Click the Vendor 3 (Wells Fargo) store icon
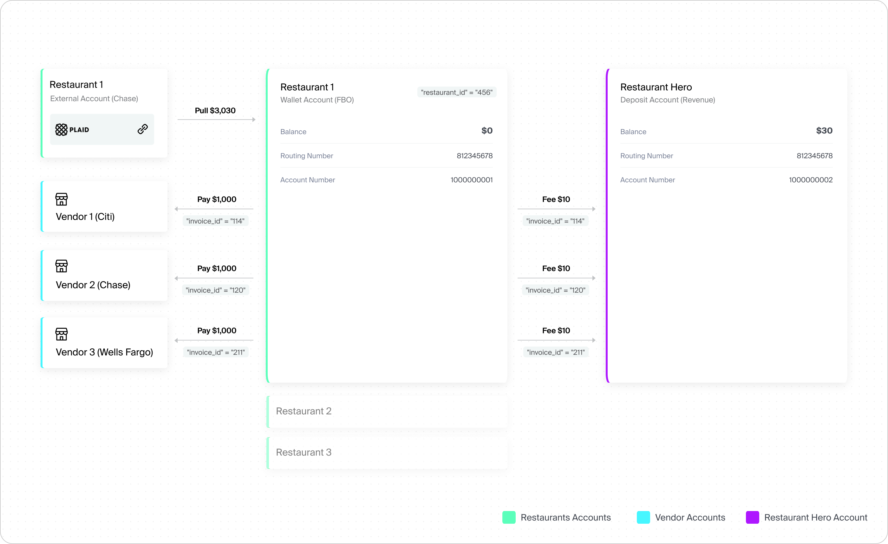The width and height of the screenshot is (888, 544). click(62, 334)
